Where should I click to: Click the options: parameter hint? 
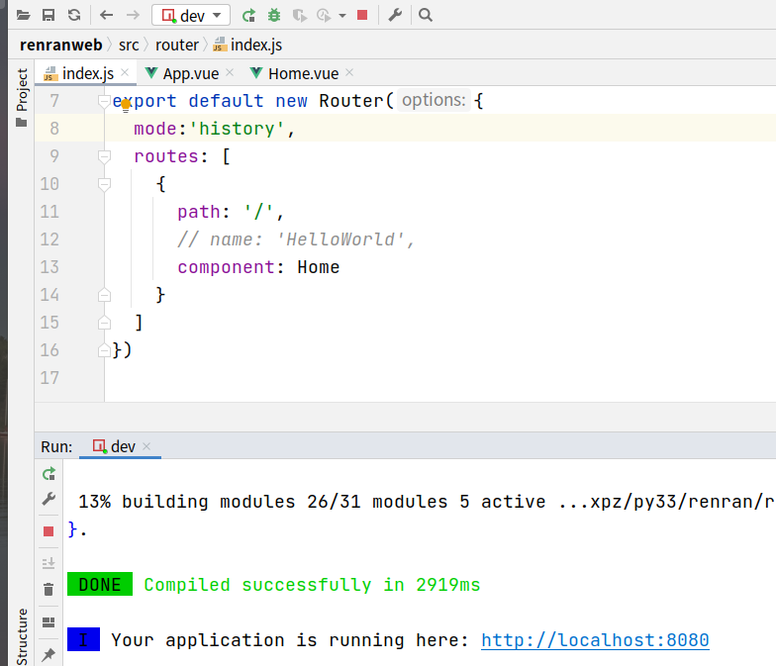tap(434, 101)
